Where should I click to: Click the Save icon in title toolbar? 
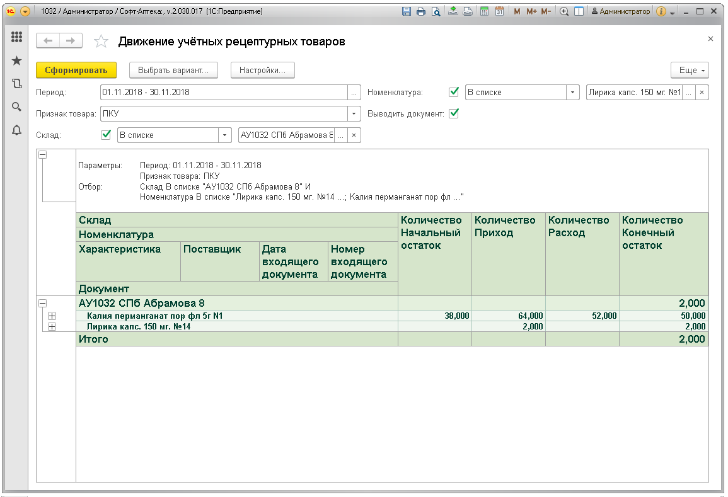407,11
